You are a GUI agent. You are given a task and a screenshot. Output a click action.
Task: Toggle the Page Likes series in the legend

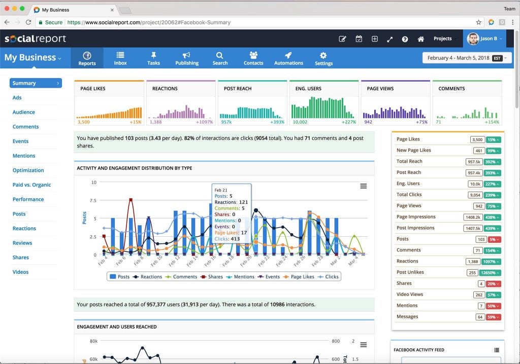[x=303, y=277]
